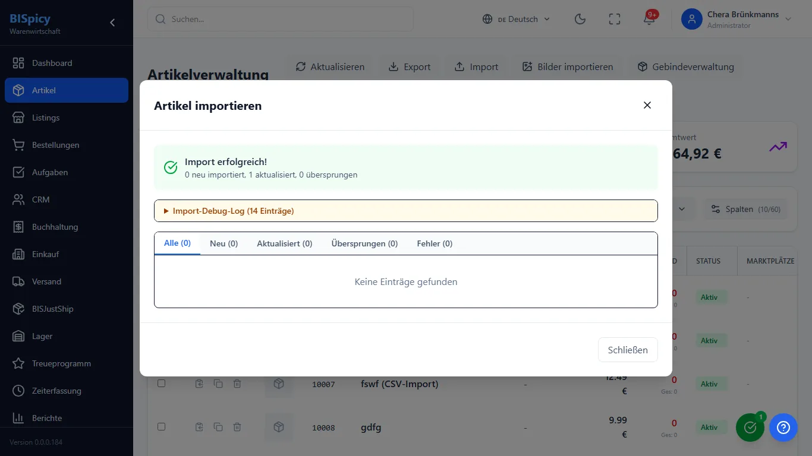Focus the Suchen search field
812x456 pixels.
tap(281, 19)
